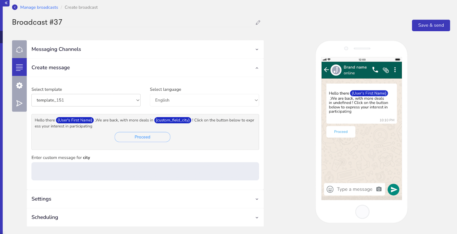Click the Scheduling section heading
The width and height of the screenshot is (457, 234).
tap(45, 217)
